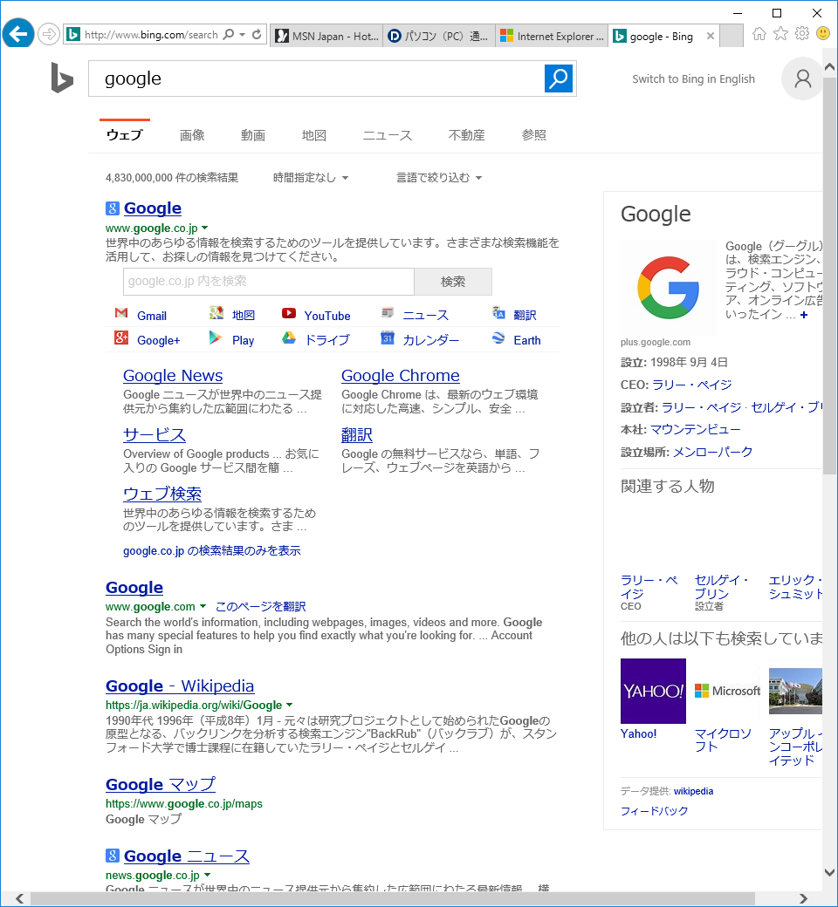Refresh the page with reload icon
Image resolution: width=838 pixels, height=907 pixels.
[257, 35]
